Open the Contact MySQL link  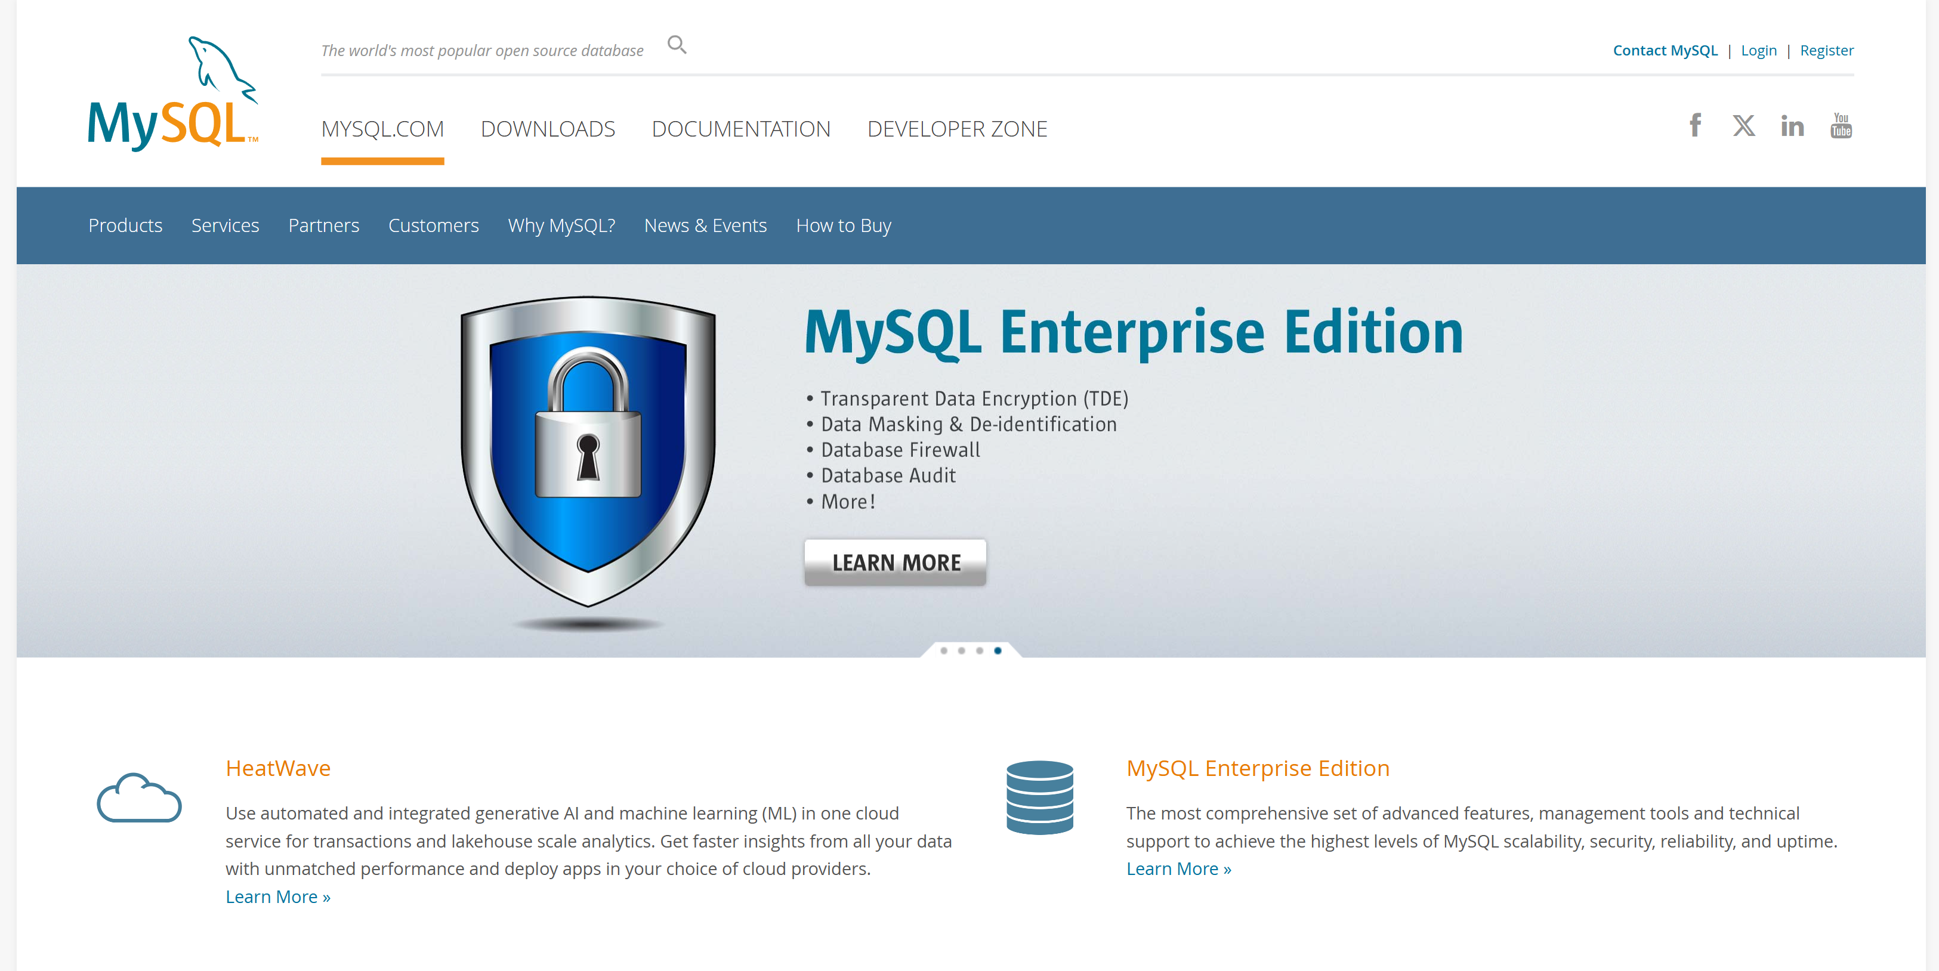1665,50
